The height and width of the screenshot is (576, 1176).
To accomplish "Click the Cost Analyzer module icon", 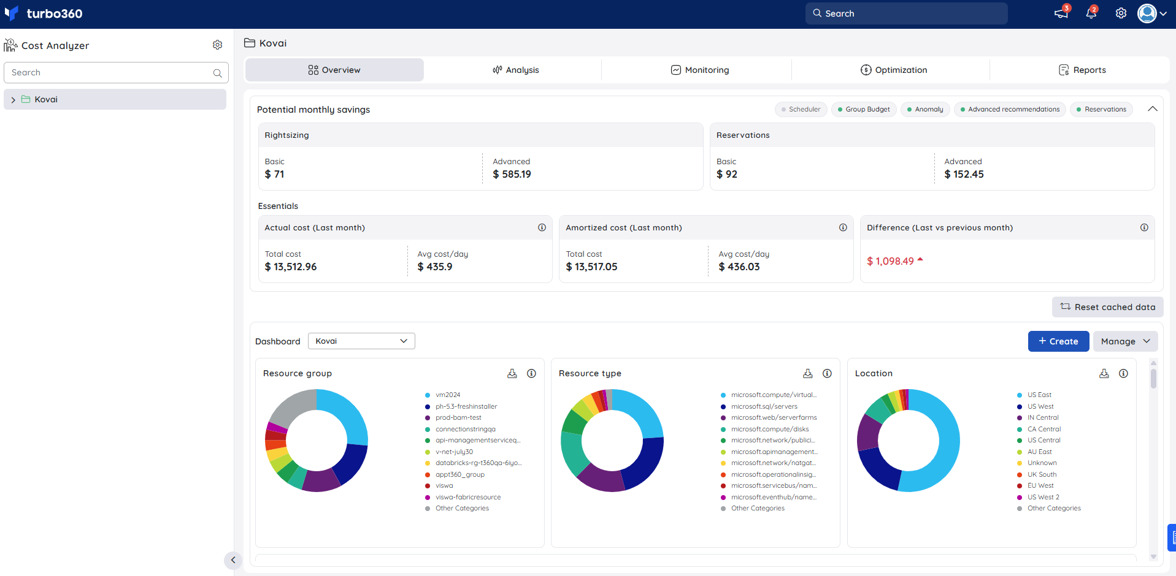I will click(x=10, y=45).
